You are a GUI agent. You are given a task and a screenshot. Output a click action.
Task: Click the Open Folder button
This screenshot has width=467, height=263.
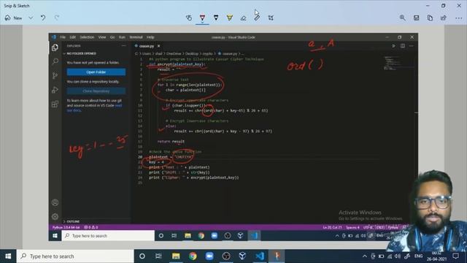click(x=96, y=72)
